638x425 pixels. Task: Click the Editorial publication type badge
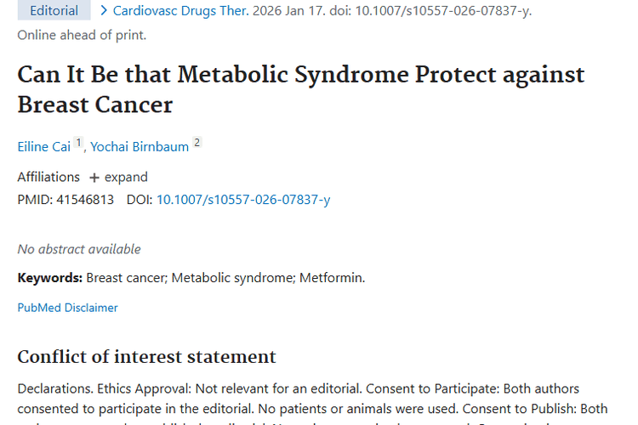click(54, 11)
